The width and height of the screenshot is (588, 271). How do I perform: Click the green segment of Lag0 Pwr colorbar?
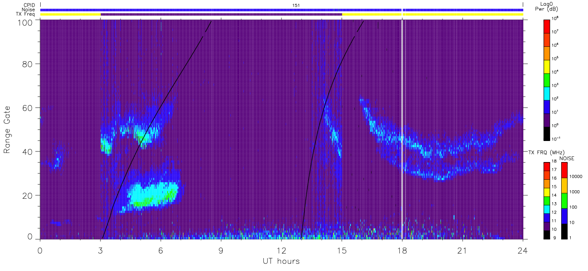pos(547,80)
